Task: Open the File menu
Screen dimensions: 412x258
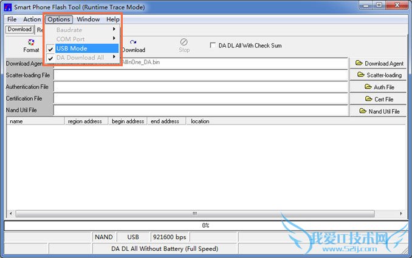Action: click(x=12, y=19)
